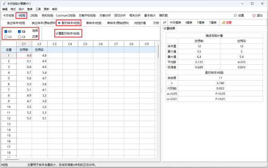Switch to the 随机数 tab
The image size is (268, 168).
(x=163, y=15)
